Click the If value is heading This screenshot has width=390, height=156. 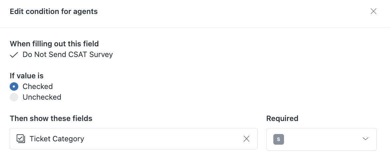tap(27, 76)
